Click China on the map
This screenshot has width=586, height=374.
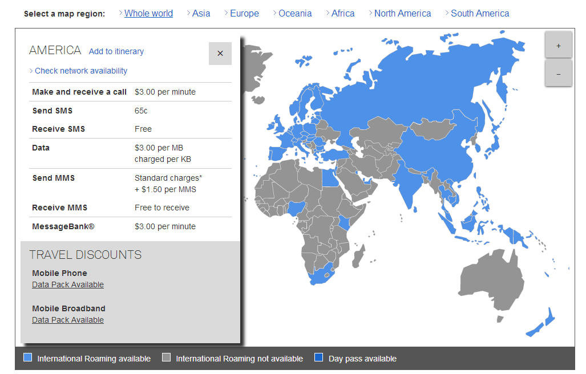coord(439,154)
